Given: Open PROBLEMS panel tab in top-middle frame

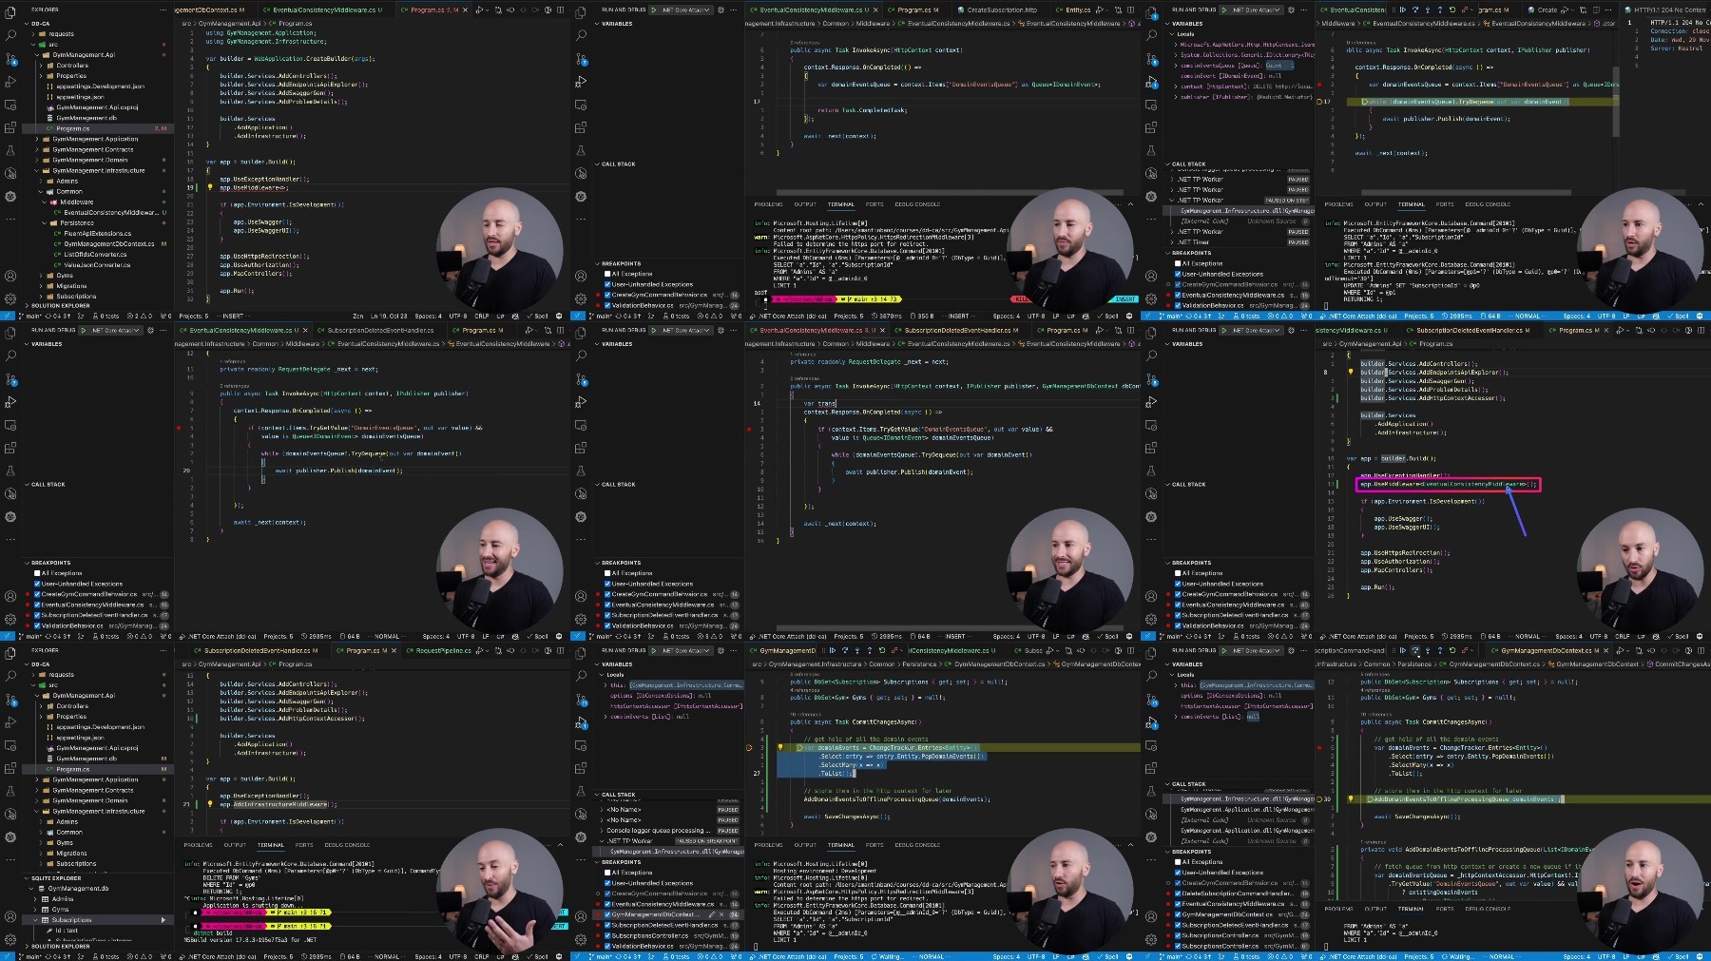Looking at the screenshot, I should [x=768, y=204].
